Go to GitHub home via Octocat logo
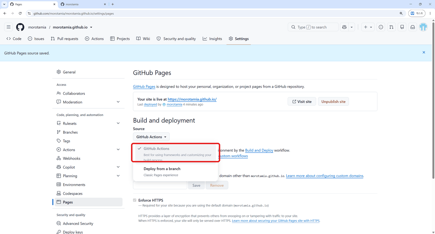Screen dimensions: 435x234 pos(20,27)
